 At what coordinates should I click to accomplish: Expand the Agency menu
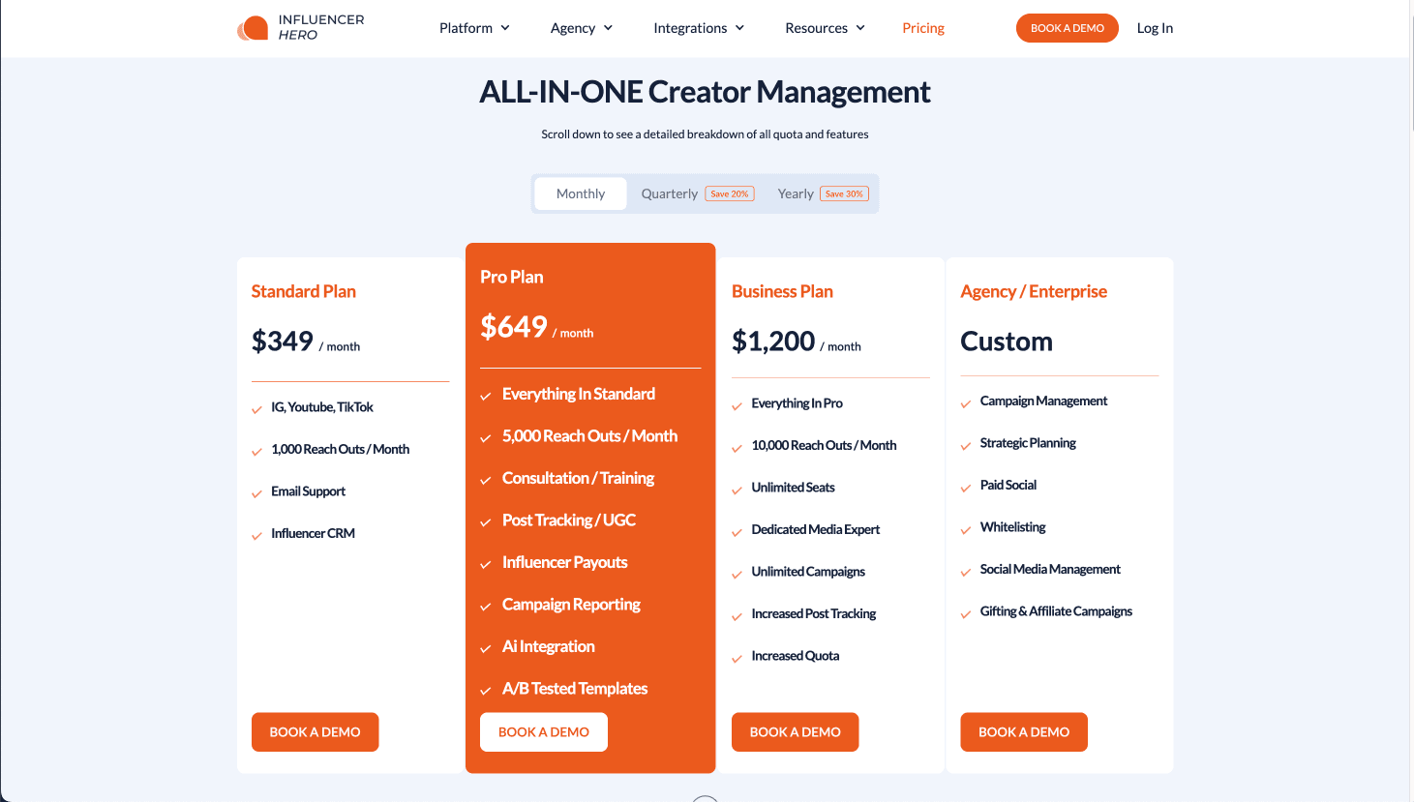(582, 28)
